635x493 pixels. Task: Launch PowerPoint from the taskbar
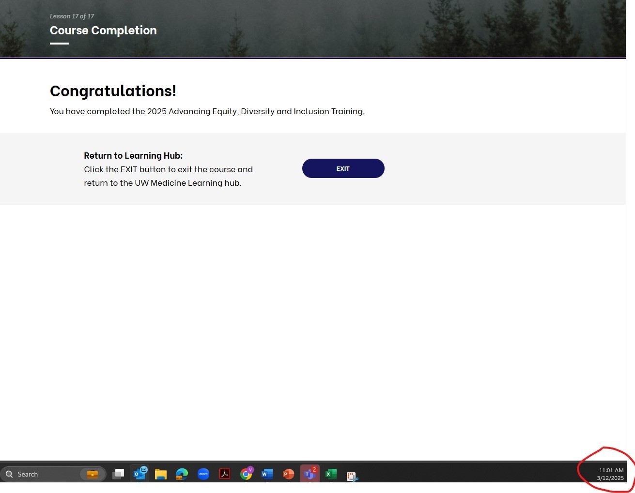tap(288, 474)
